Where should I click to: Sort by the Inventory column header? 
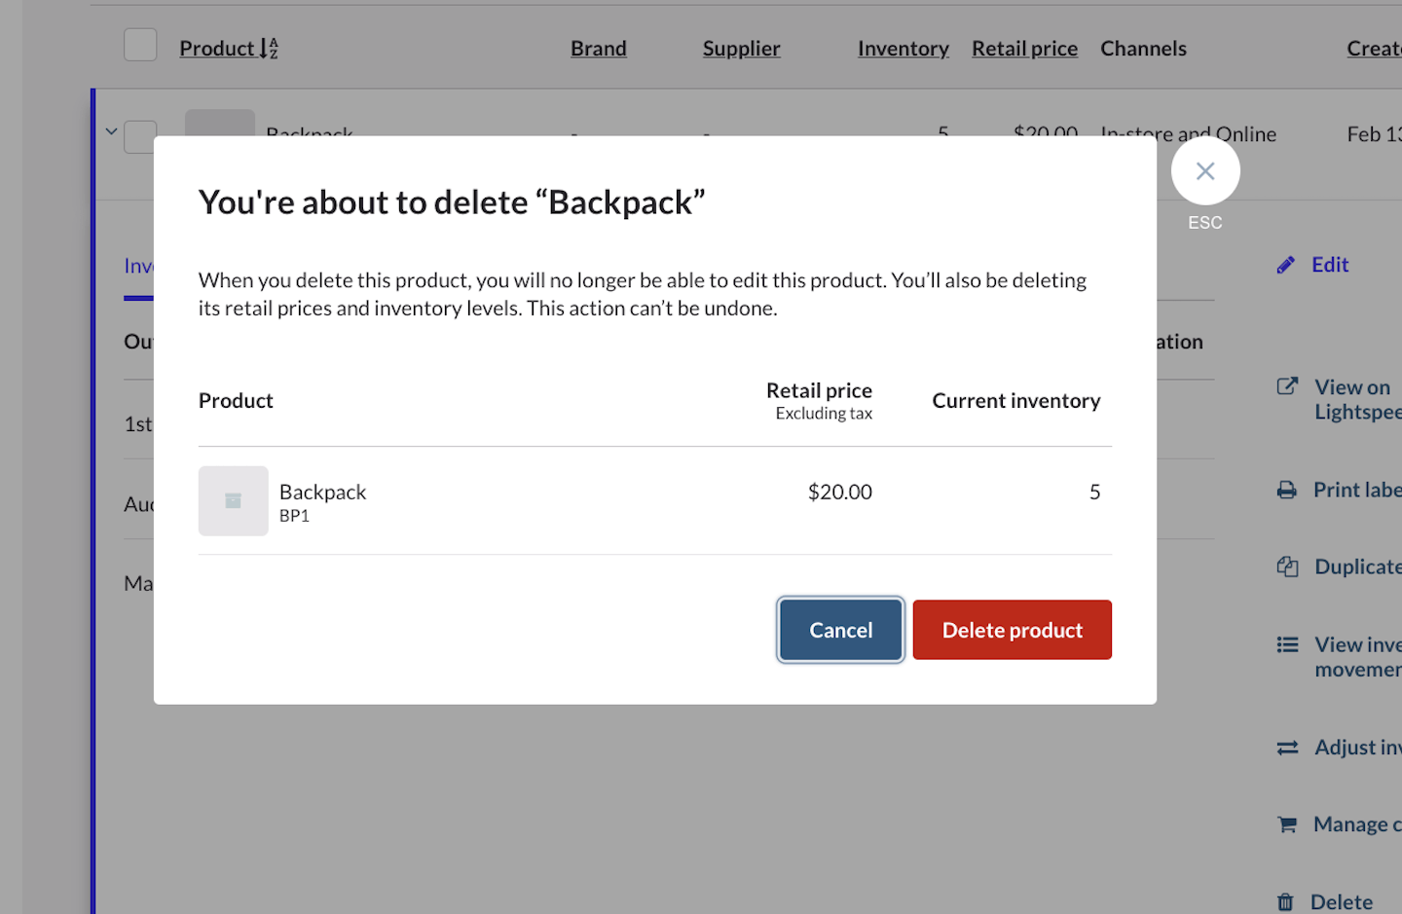[x=903, y=49]
